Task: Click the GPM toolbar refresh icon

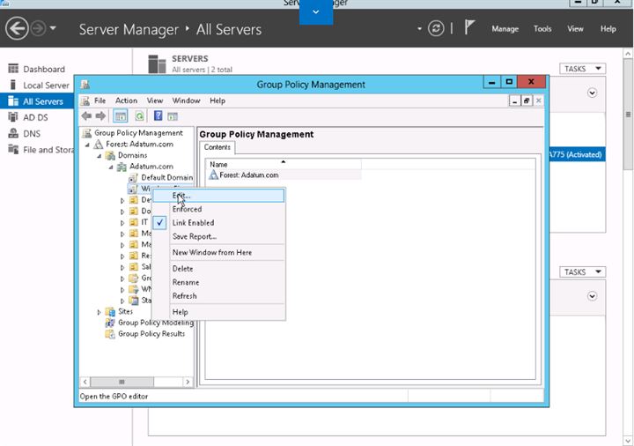Action: (x=139, y=115)
